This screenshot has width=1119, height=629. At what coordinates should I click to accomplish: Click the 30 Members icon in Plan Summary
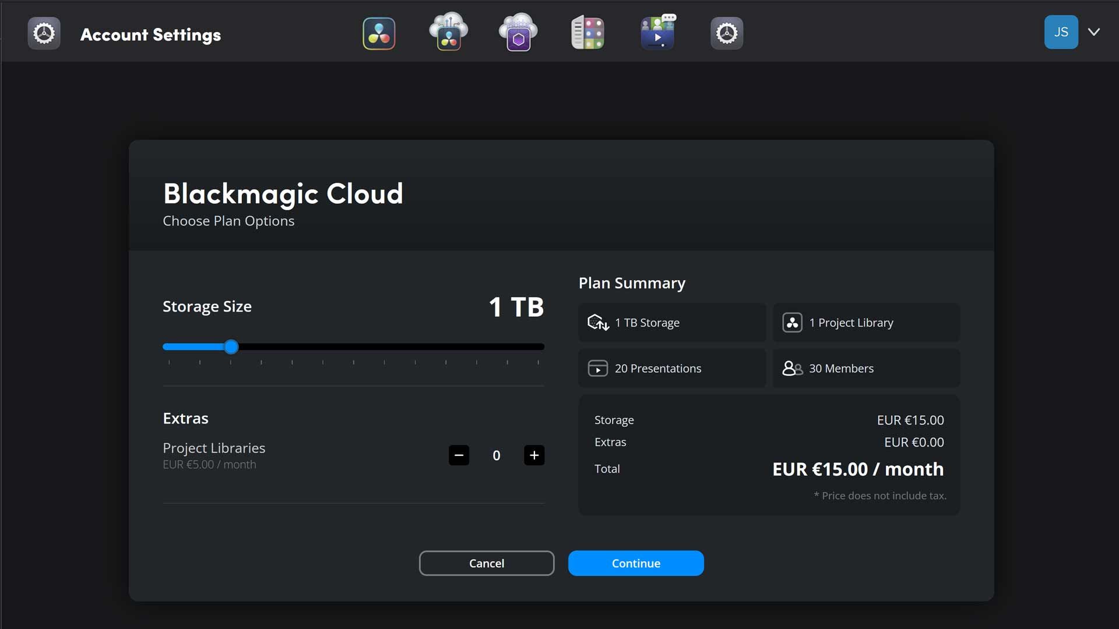(793, 368)
